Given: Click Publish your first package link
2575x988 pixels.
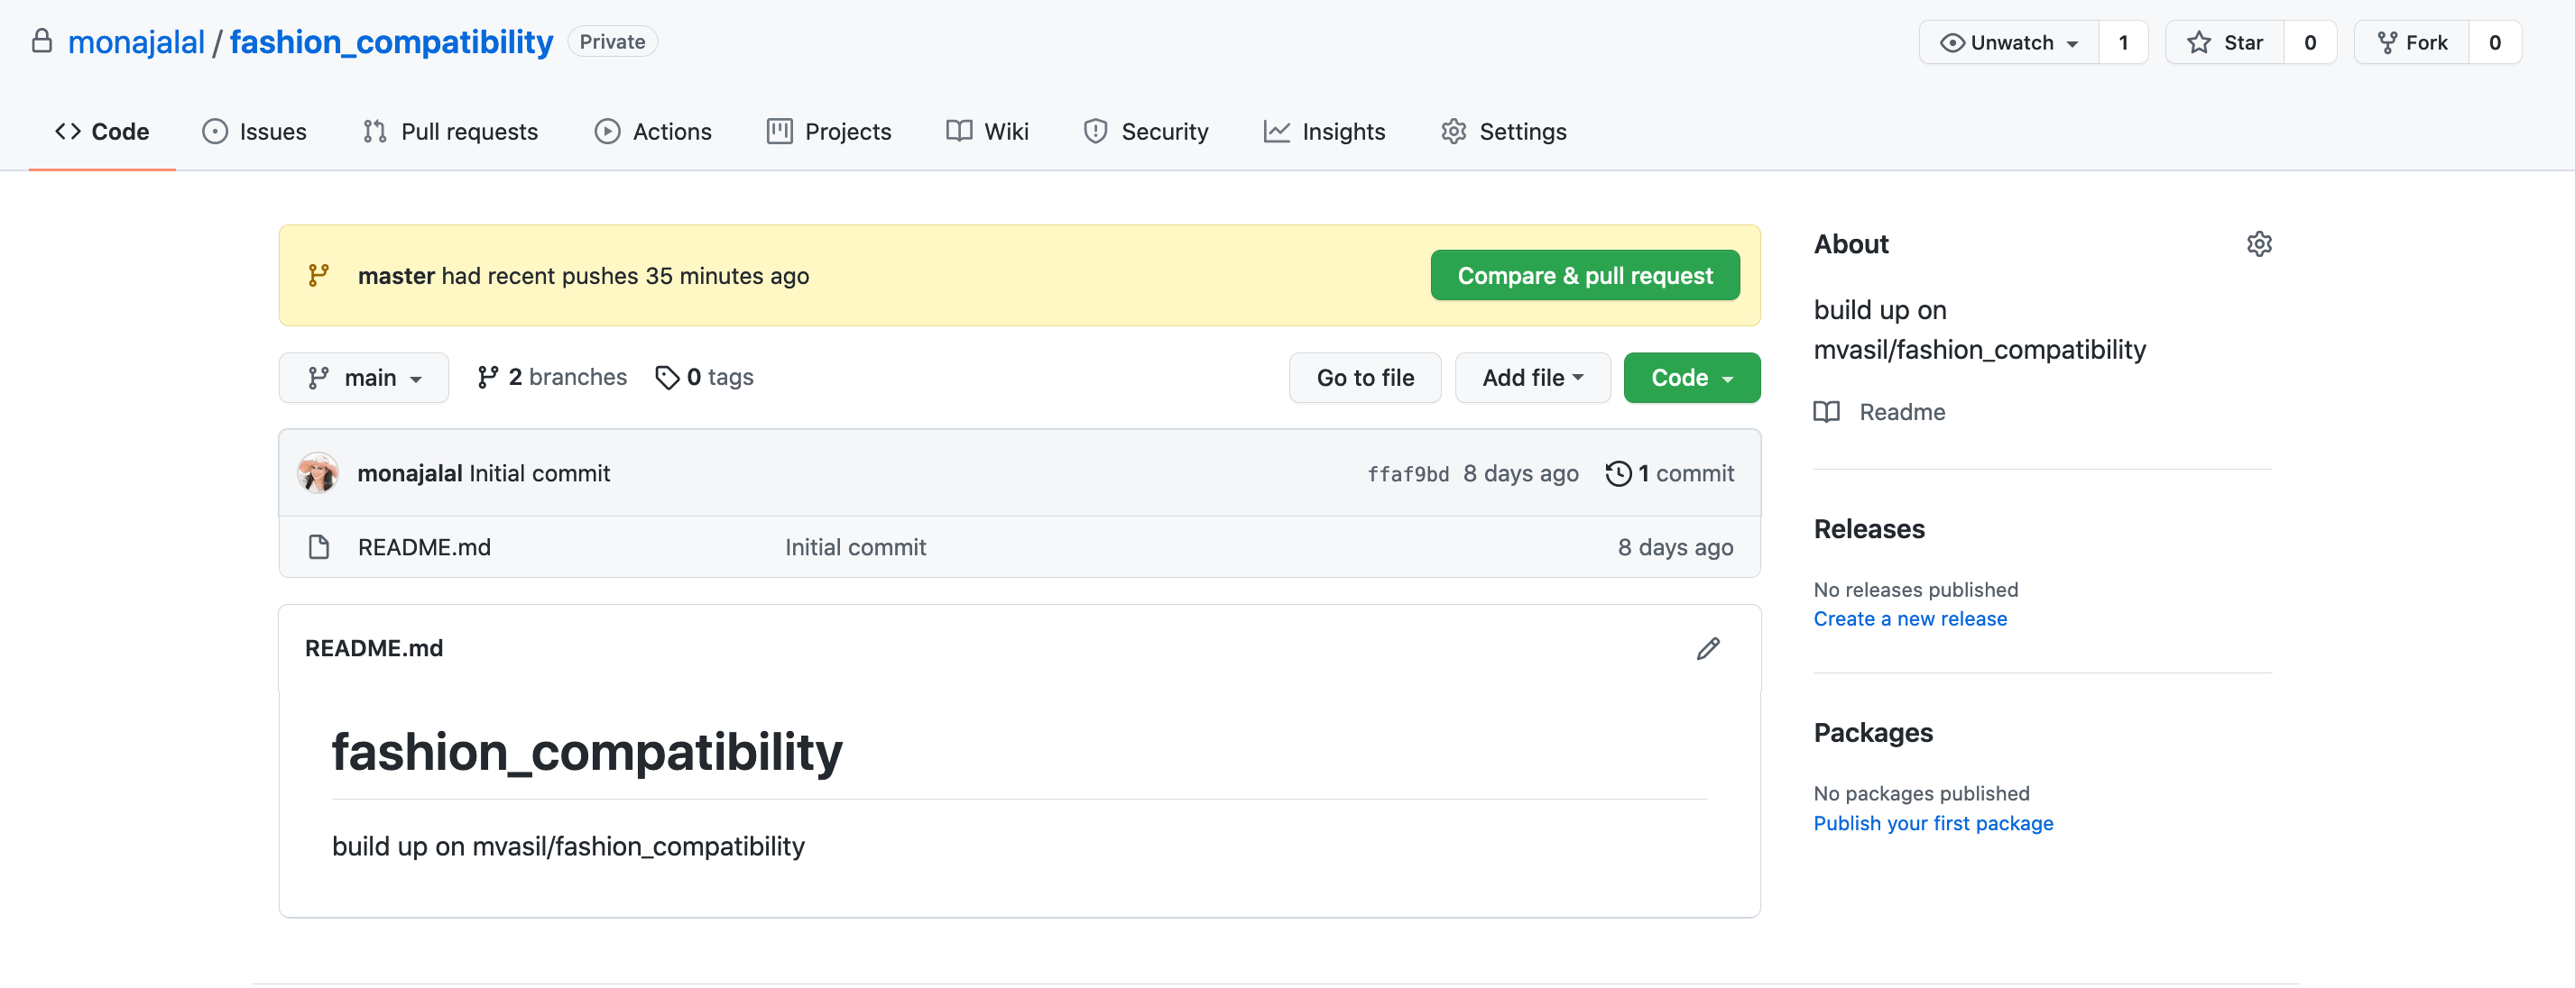Looking at the screenshot, I should (1934, 824).
